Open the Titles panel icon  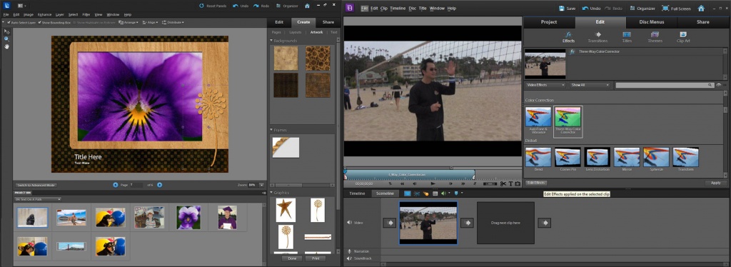tap(627, 37)
